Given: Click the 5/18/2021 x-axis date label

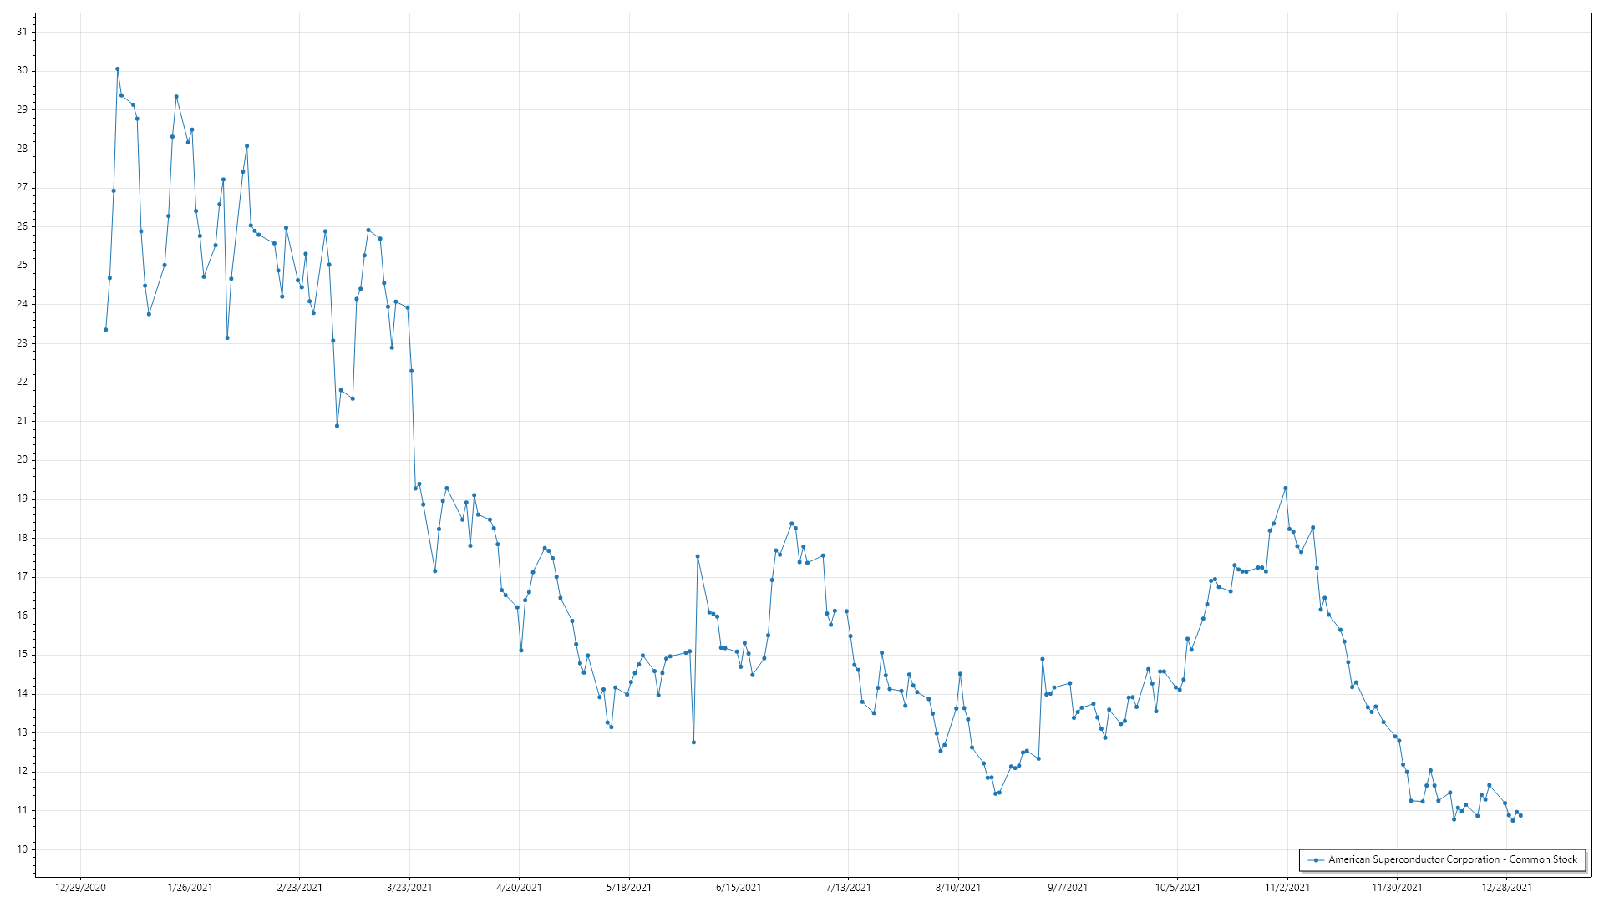Looking at the screenshot, I should point(629,888).
